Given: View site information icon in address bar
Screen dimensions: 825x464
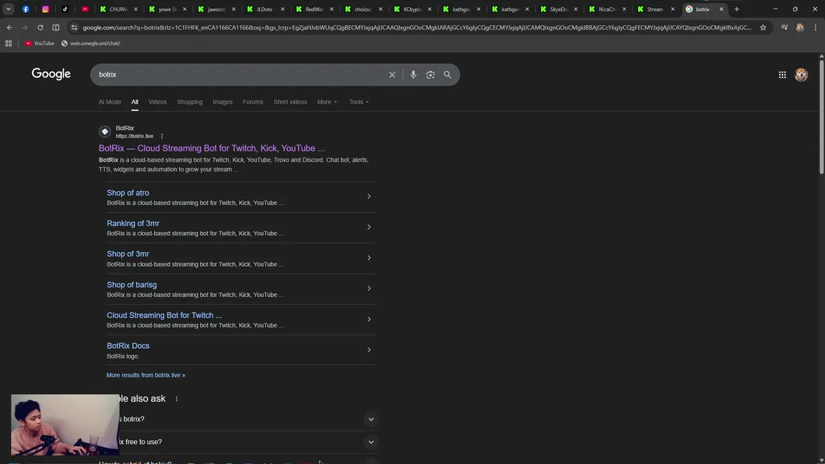Looking at the screenshot, I should 74,28.
